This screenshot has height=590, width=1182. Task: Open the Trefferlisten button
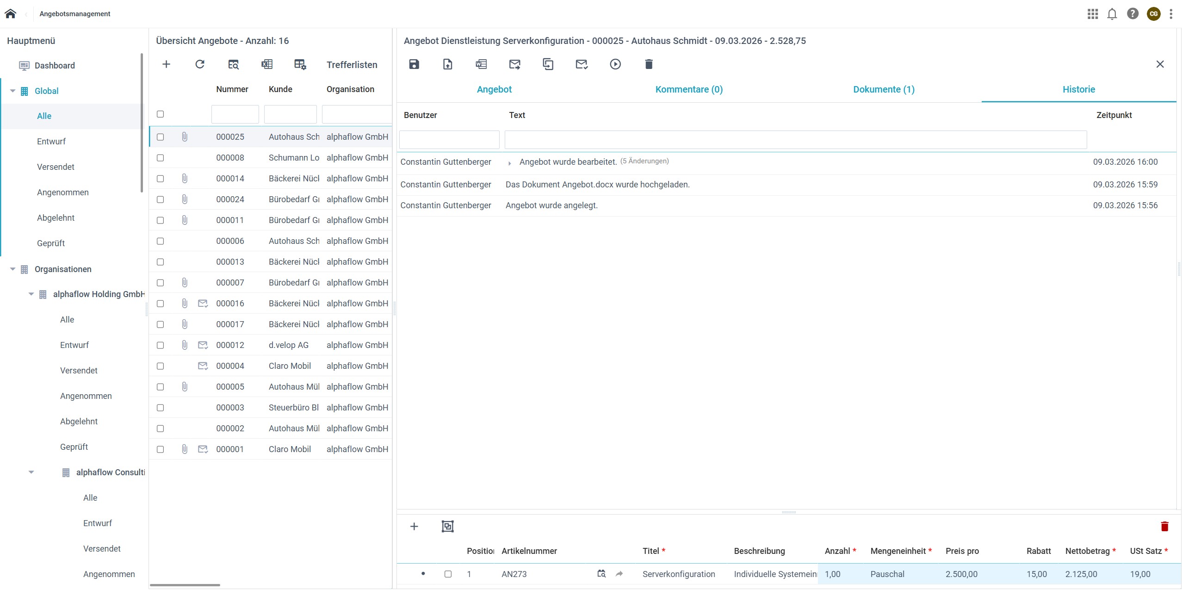352,65
